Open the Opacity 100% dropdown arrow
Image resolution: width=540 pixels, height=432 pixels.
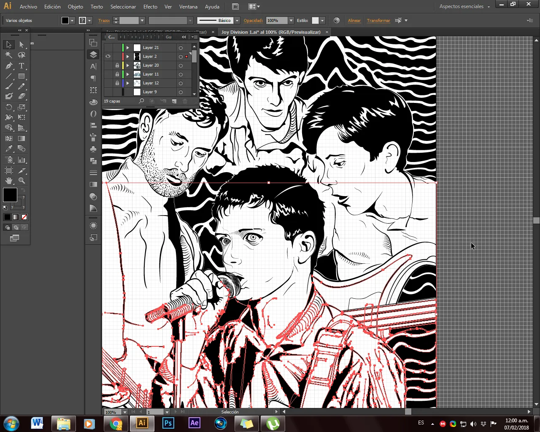[291, 20]
